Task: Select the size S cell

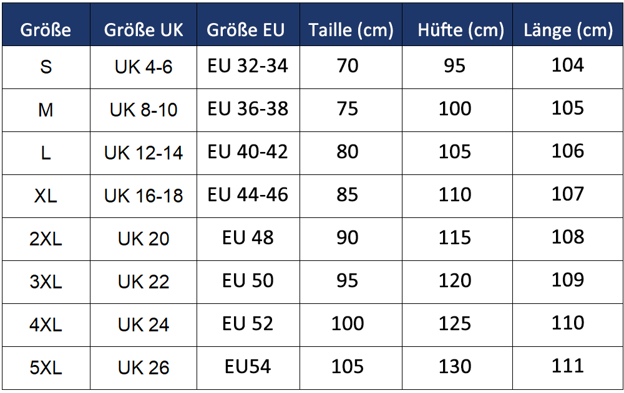Action: 46,67
